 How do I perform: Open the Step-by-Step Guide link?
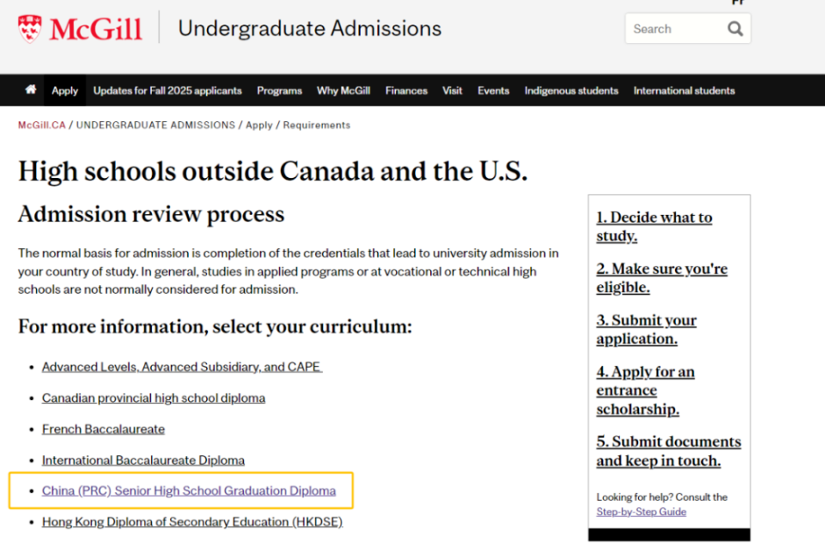(642, 511)
